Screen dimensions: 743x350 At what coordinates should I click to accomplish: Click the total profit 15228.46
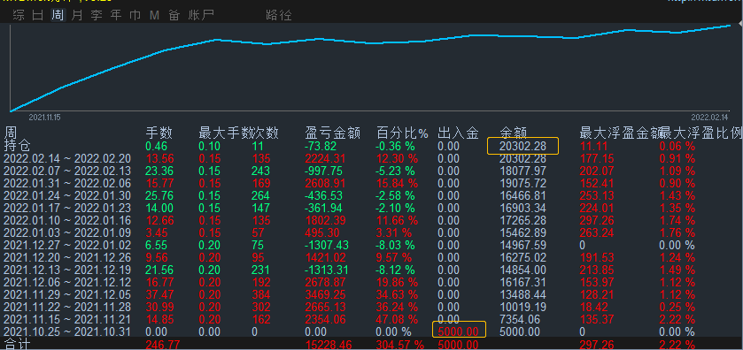328,345
